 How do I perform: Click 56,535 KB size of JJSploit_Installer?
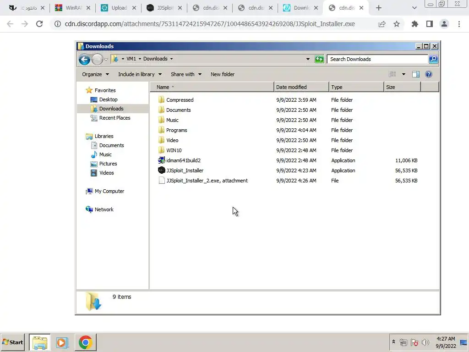(406, 170)
